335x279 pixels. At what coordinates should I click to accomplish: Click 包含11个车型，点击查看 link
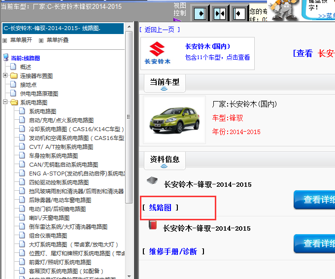tap(217, 57)
